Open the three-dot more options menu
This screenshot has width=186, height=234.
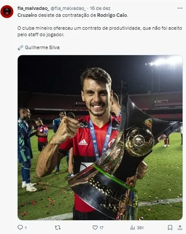pos(180,8)
